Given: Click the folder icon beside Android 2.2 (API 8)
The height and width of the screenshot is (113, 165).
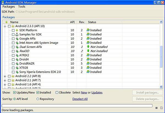Looking at the screenshot, I should click(x=13, y=76).
